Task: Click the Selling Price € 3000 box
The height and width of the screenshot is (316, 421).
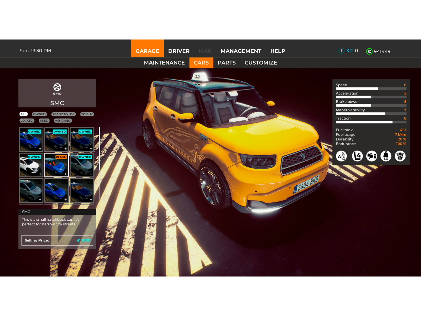Action: coord(57,240)
